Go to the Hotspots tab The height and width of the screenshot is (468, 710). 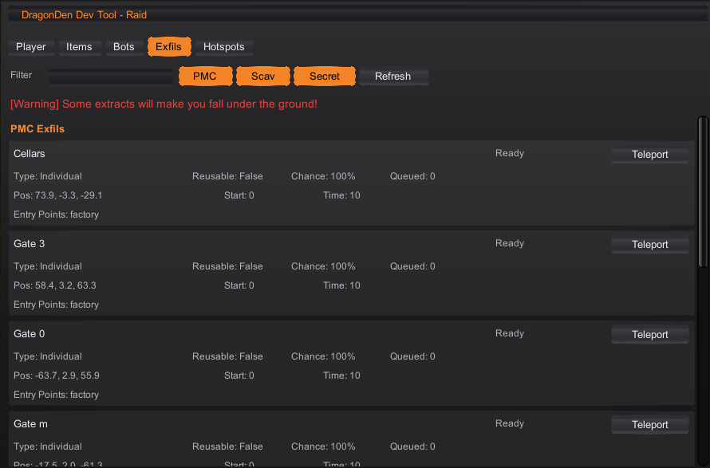(223, 47)
